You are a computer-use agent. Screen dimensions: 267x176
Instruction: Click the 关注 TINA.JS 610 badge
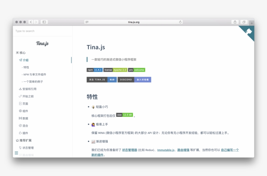(x=102, y=80)
